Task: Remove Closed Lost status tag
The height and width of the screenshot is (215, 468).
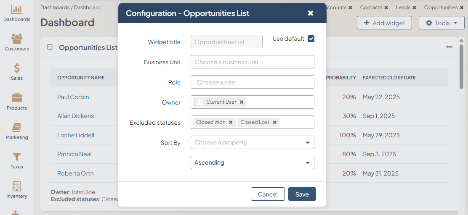Action: coord(275,122)
